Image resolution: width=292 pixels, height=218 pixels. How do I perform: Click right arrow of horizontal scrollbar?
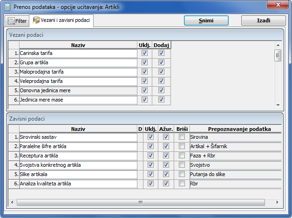[x=278, y=203]
